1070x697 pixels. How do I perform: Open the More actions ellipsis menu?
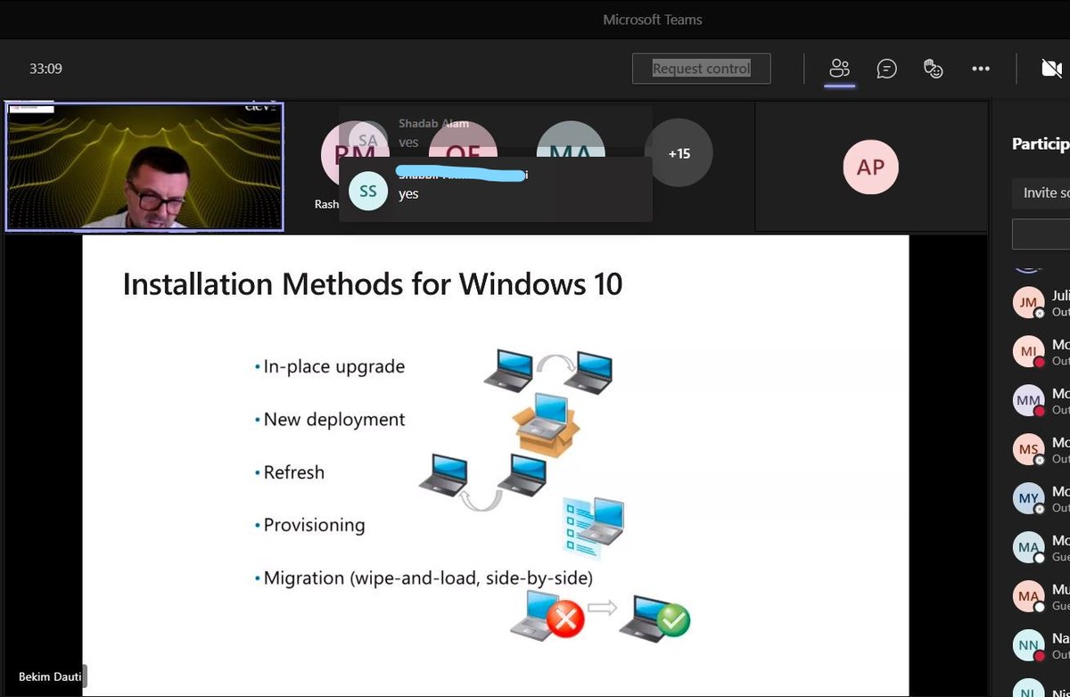[981, 69]
